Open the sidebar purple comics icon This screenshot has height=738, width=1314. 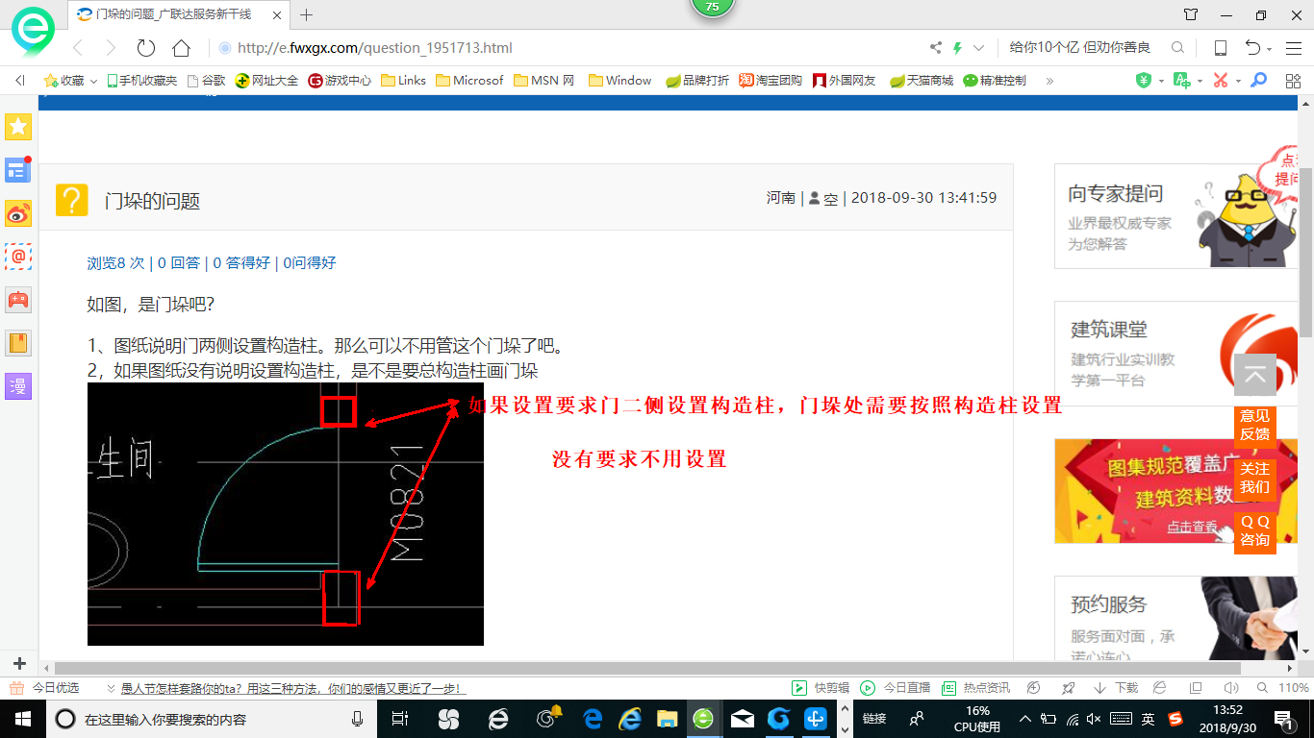coord(19,386)
